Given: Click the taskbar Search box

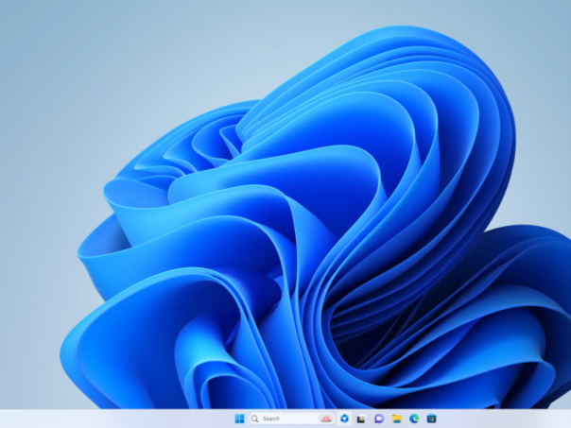Looking at the screenshot, I should [292, 419].
